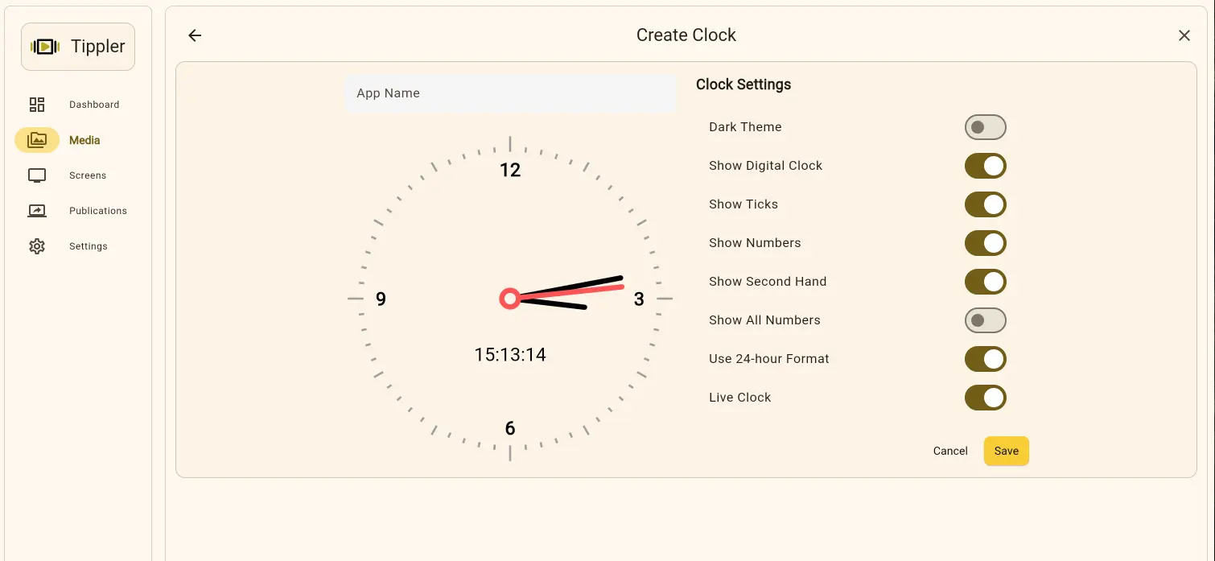Open the Dashboard menu item
This screenshot has height=561, width=1215.
[93, 105]
